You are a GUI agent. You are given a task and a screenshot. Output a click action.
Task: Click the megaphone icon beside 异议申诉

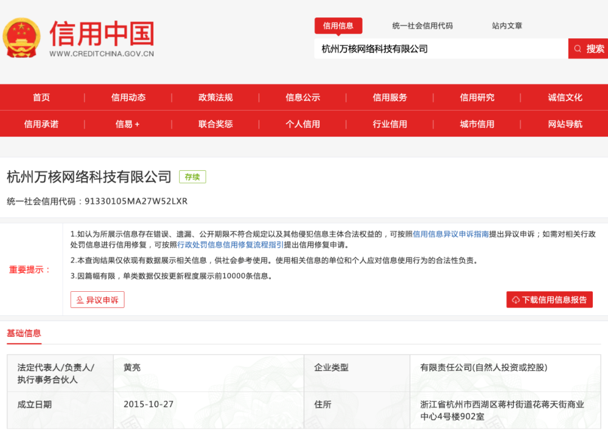pos(81,299)
